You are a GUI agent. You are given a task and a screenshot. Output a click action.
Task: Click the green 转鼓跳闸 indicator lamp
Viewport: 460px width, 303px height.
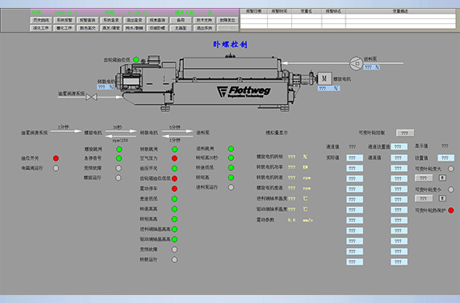click(x=175, y=150)
